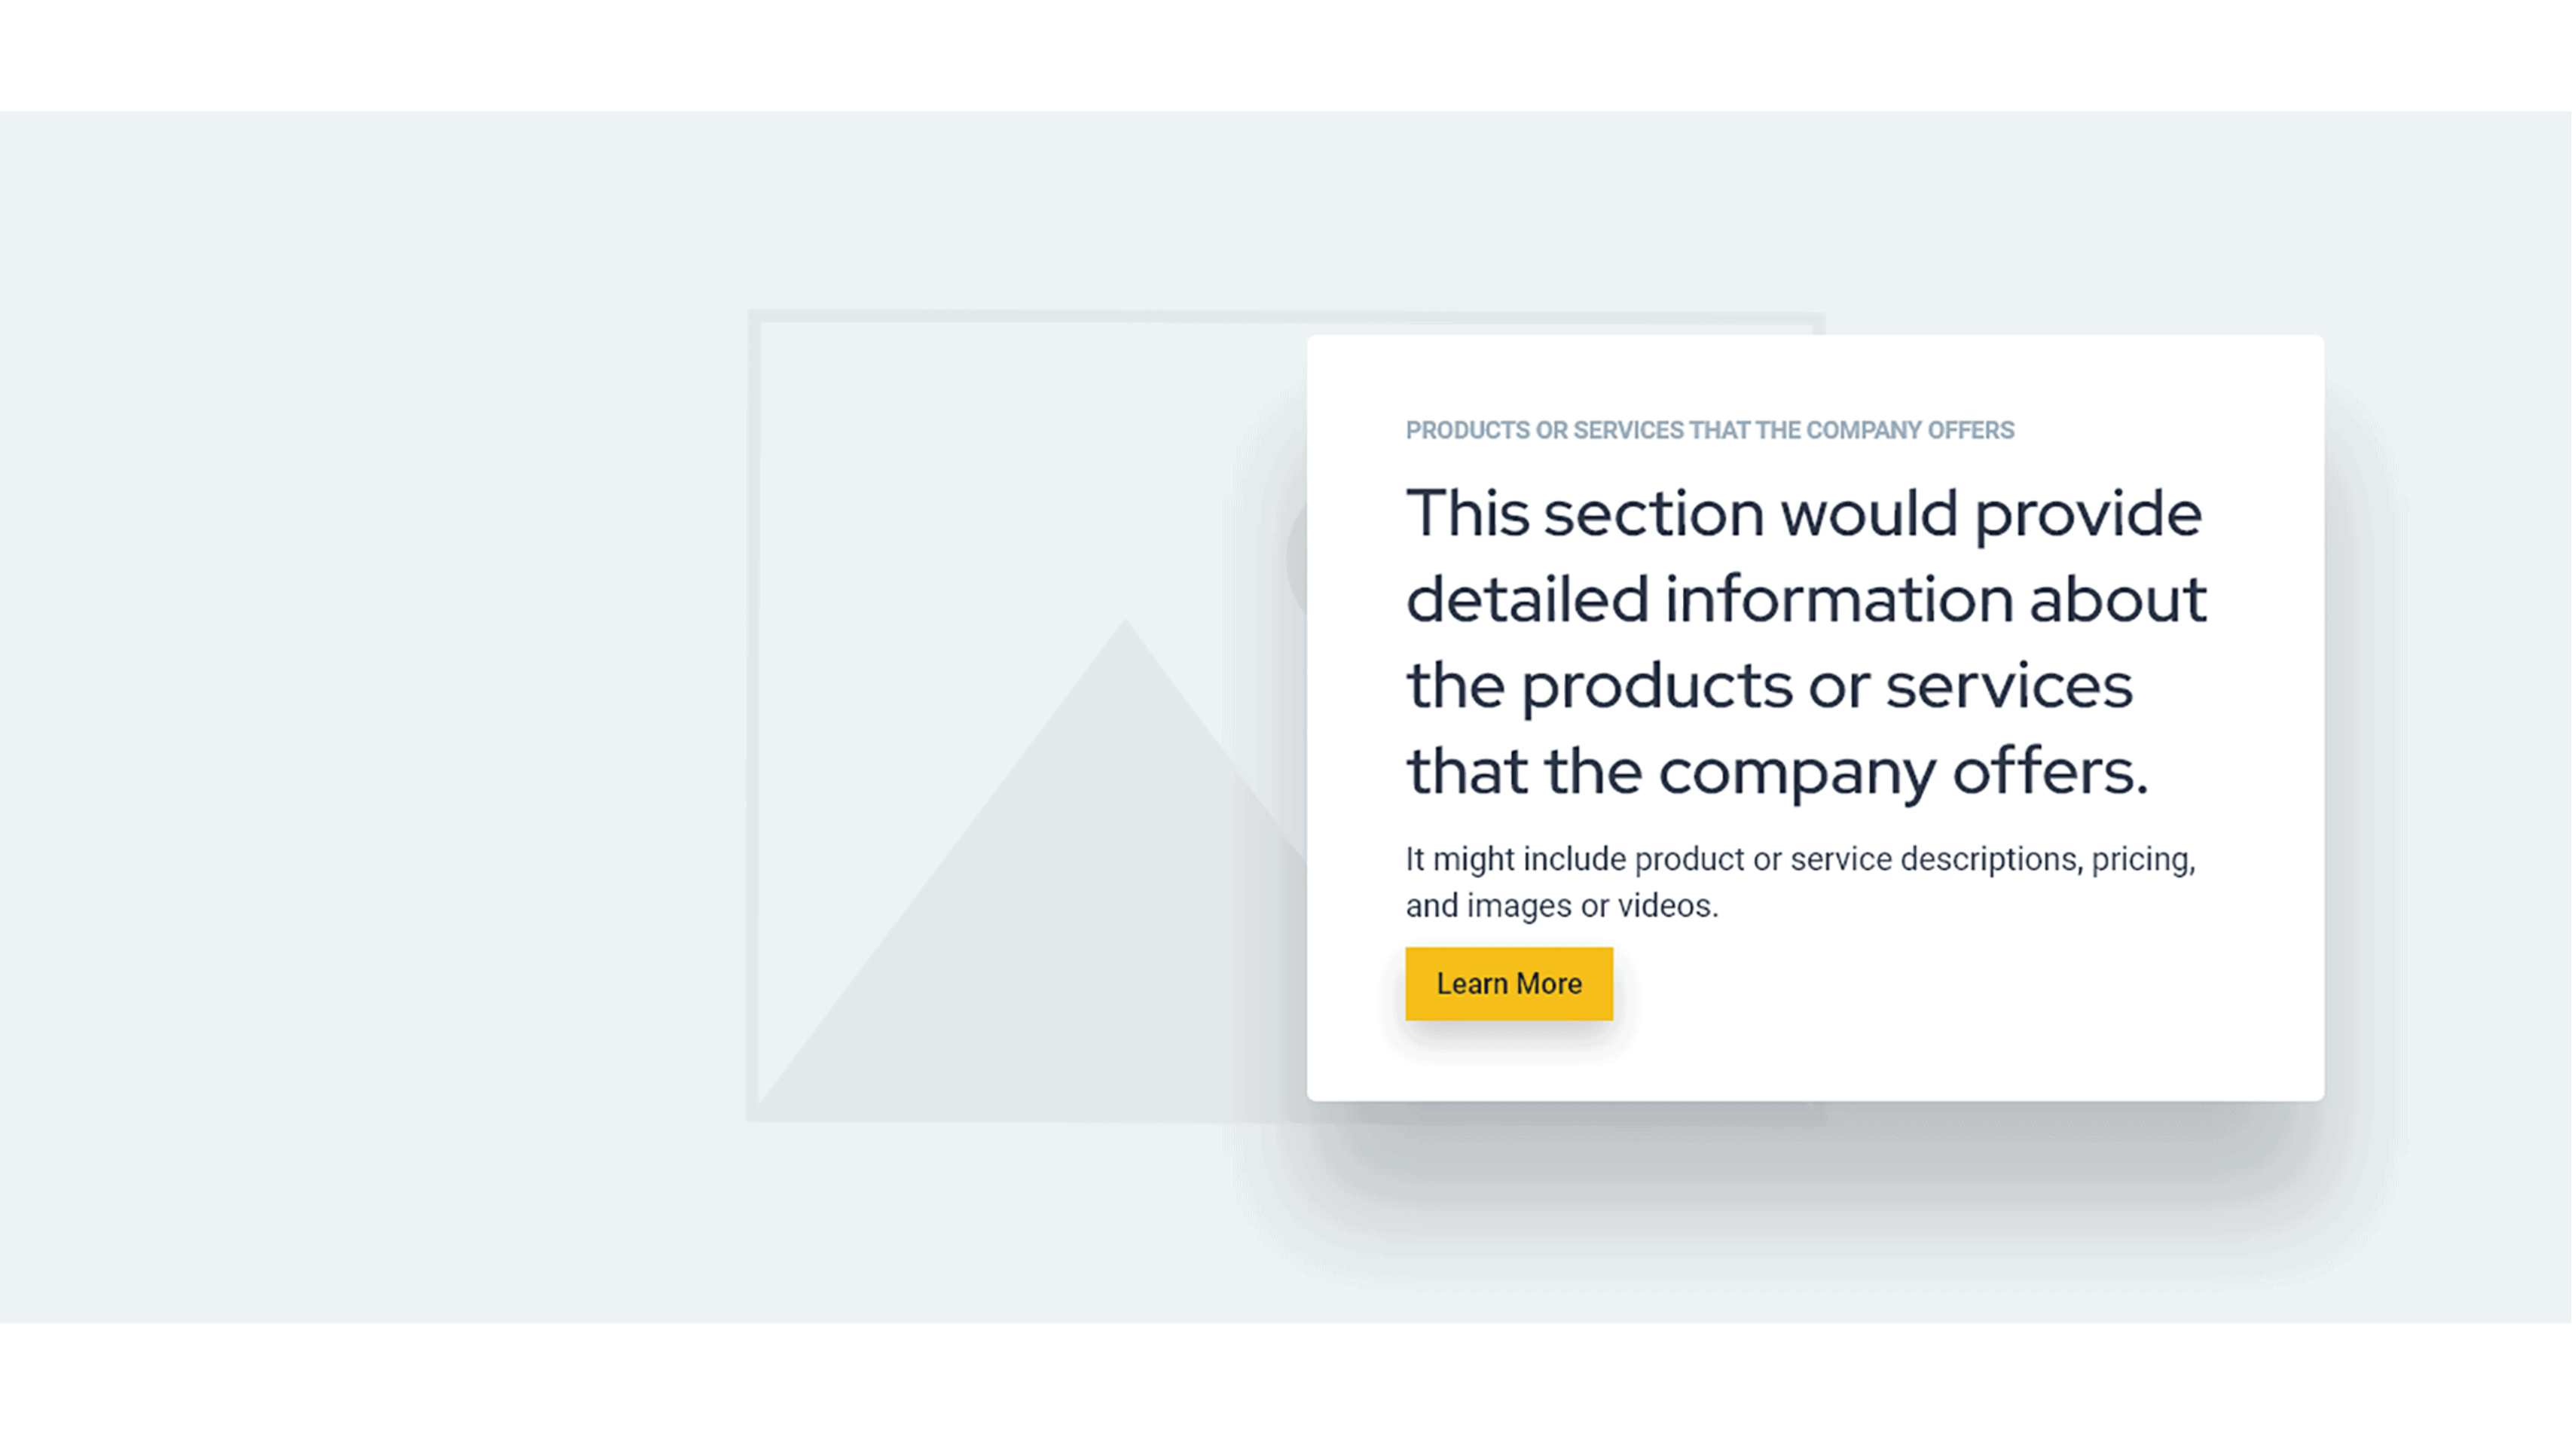Click the white band above the grey section
This screenshot has width=2572, height=1446.
point(1286,55)
